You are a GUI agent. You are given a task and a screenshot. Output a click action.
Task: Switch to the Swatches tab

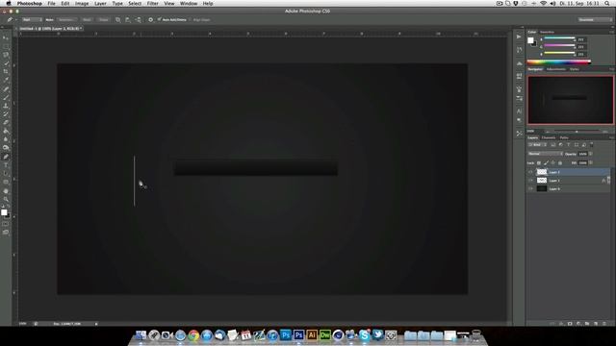click(x=547, y=32)
